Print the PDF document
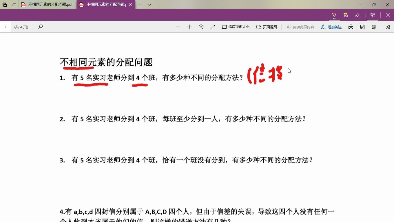This screenshot has width=394, height=222. (351, 27)
